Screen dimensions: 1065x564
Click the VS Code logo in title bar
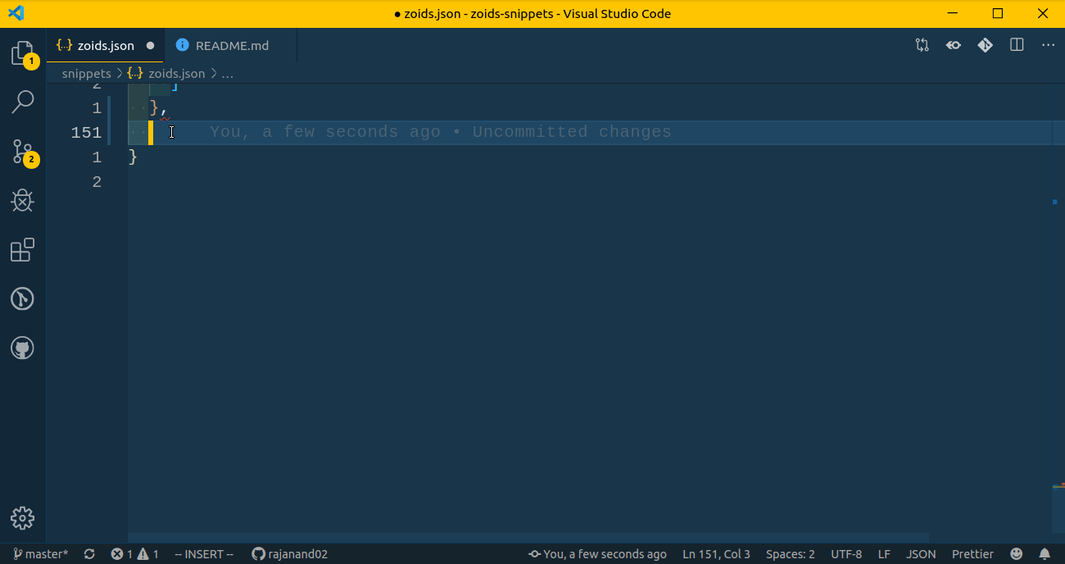point(16,13)
